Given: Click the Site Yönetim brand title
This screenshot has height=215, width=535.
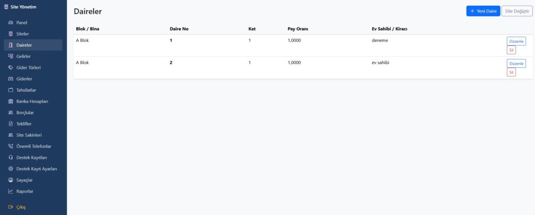Looking at the screenshot, I should (x=25, y=7).
